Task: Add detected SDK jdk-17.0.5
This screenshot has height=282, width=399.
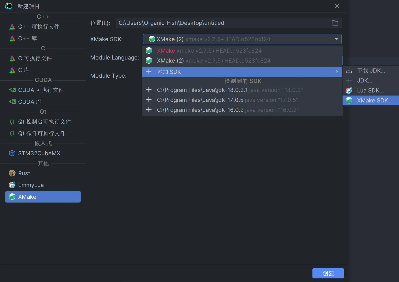Action: tap(242, 100)
